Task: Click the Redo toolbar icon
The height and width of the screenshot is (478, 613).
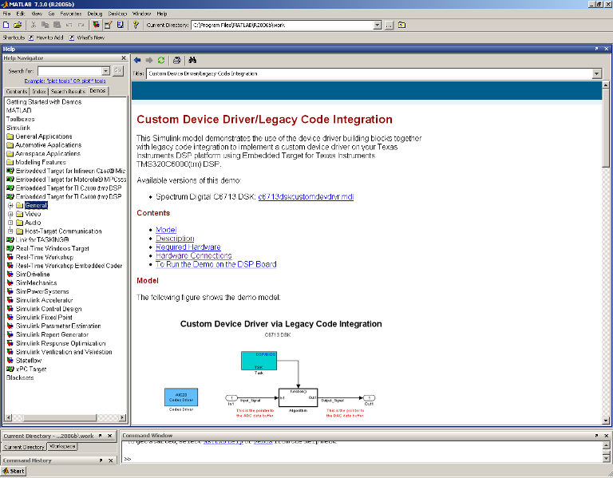Action: tap(81, 25)
